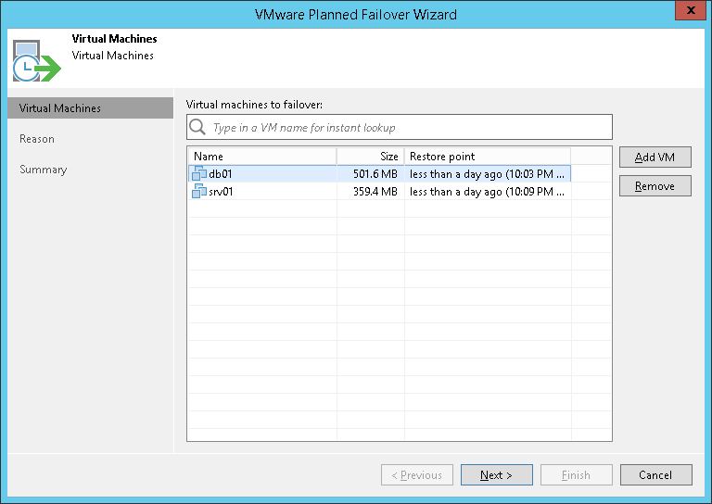Click restore point 10:09 PM cell

pyautogui.click(x=487, y=192)
